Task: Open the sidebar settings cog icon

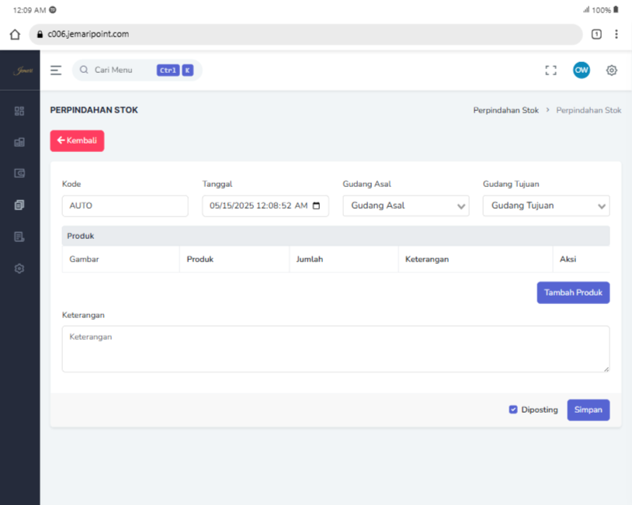Action: 19,268
